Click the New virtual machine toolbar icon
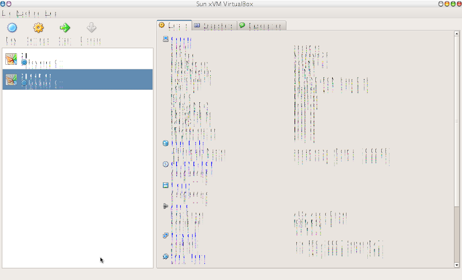Image resolution: width=462 pixels, height=280 pixels. coord(12,28)
